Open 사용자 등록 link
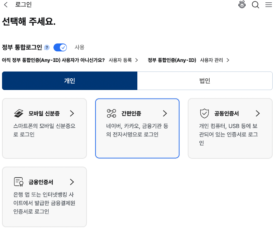Viewport: 274px width, 233px height. click(120, 60)
